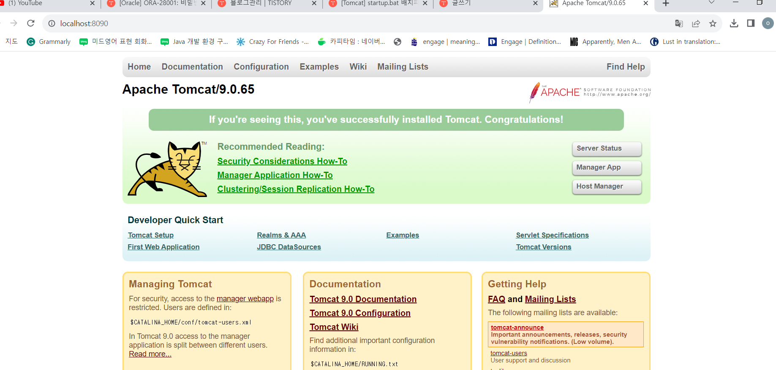Viewport: 776px width, 370px height.
Task: Open the 미드영어 표현 회화 bookmark
Action: pos(116,42)
